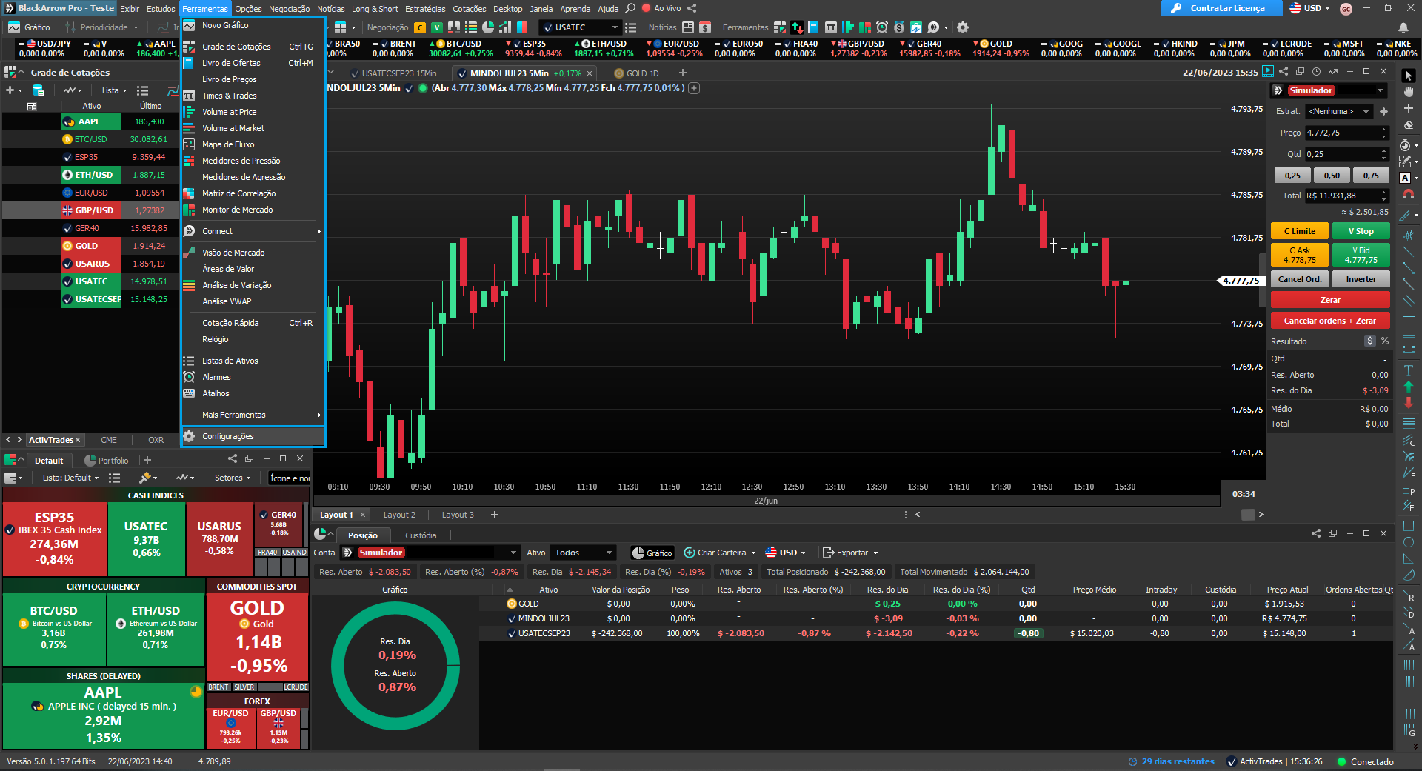1422x771 pixels.
Task: Click the replay icon in chart header
Action: pyautogui.click(x=1268, y=72)
